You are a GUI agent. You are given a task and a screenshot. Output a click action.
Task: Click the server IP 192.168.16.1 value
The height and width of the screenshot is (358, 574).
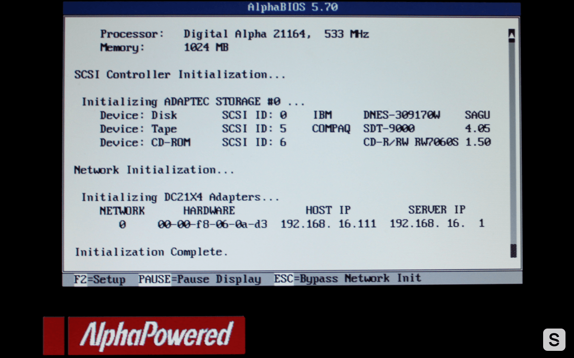pyautogui.click(x=437, y=224)
